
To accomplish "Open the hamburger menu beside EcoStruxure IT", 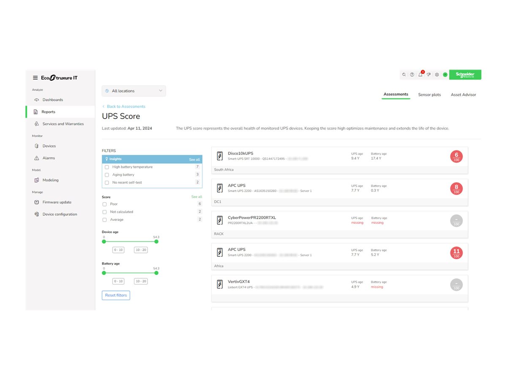I will pos(35,78).
